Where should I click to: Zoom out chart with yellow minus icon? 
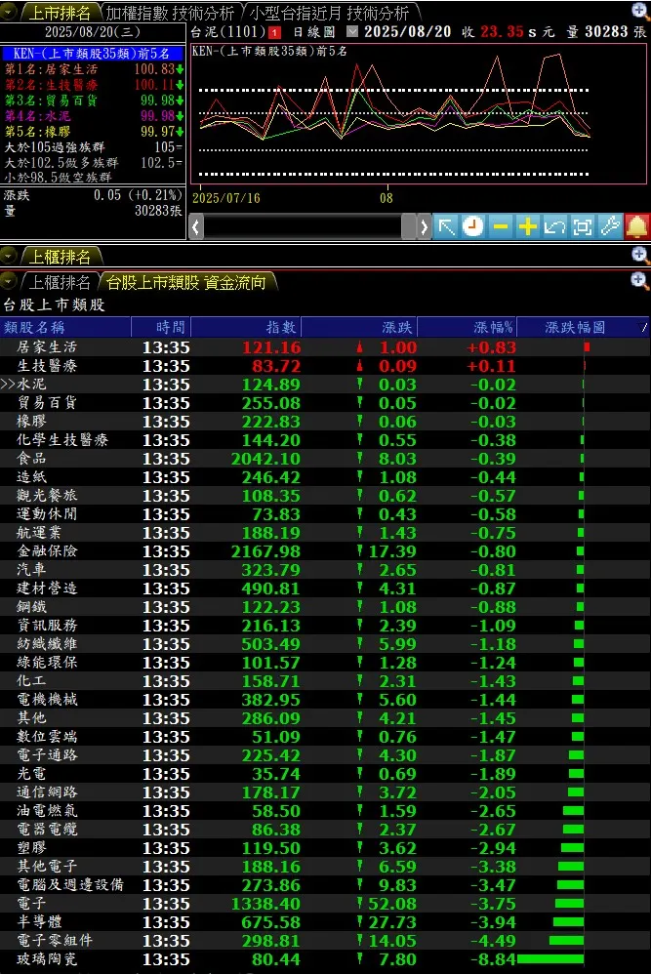(500, 226)
